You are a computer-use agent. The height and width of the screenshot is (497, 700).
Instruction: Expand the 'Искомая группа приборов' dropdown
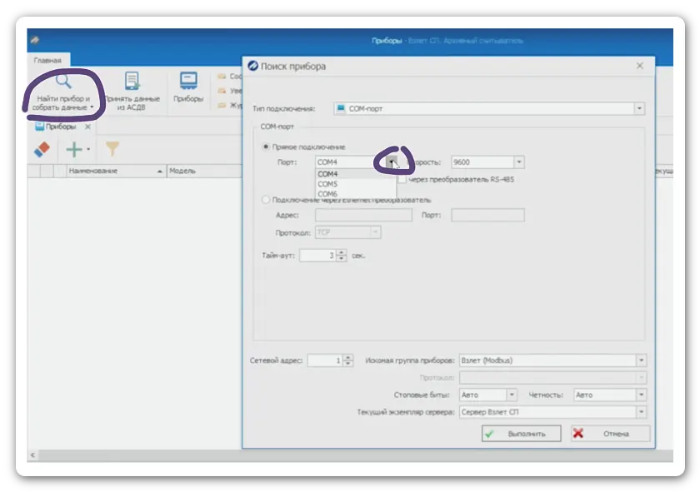640,360
